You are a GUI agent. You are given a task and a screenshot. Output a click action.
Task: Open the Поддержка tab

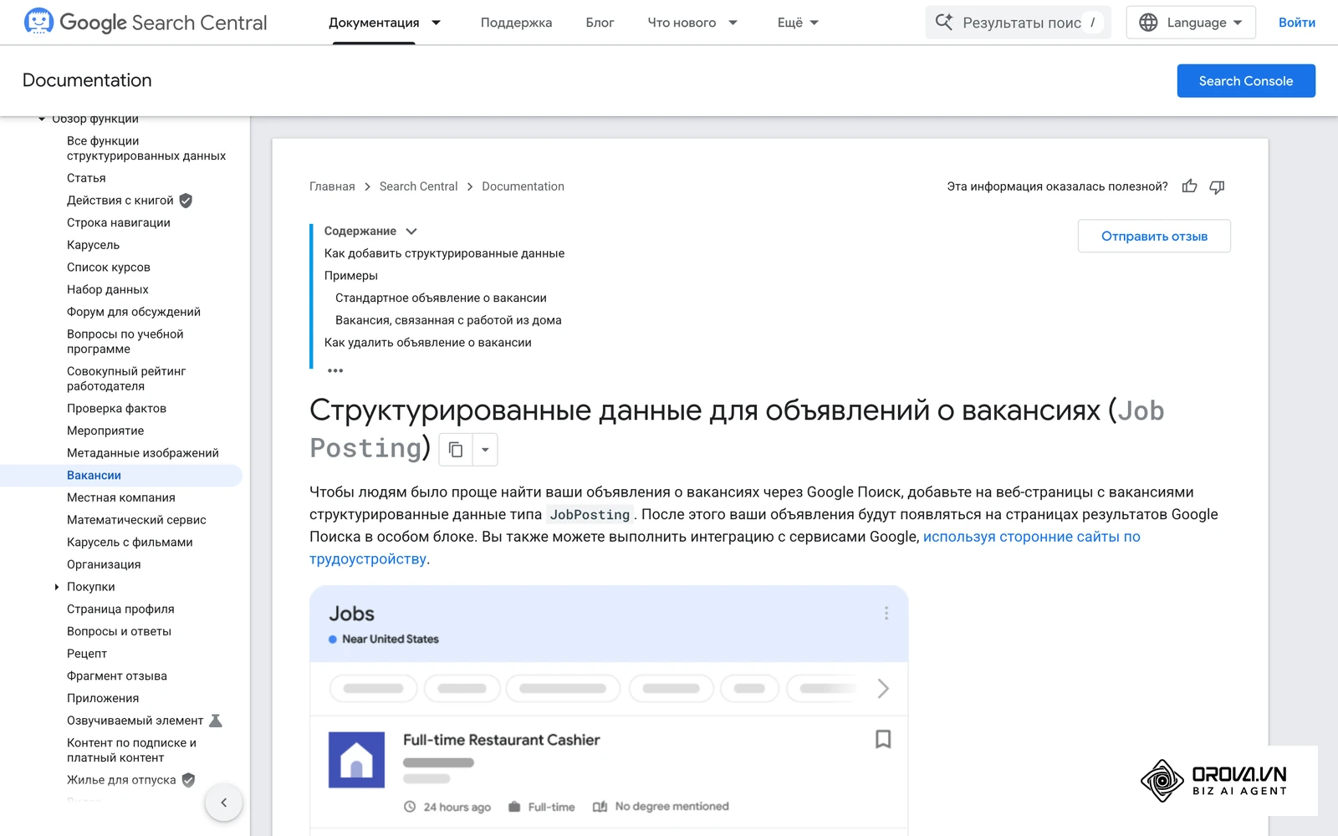pos(516,23)
